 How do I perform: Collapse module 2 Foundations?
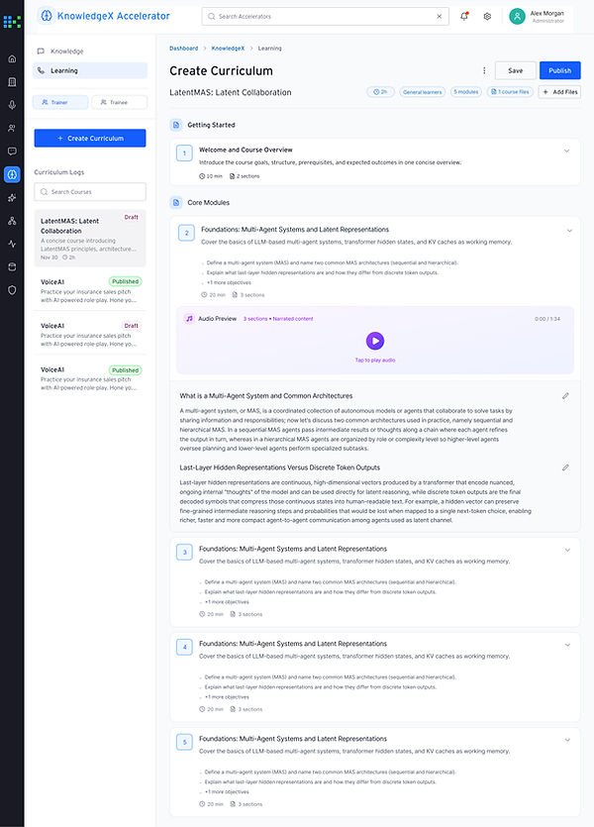569,231
